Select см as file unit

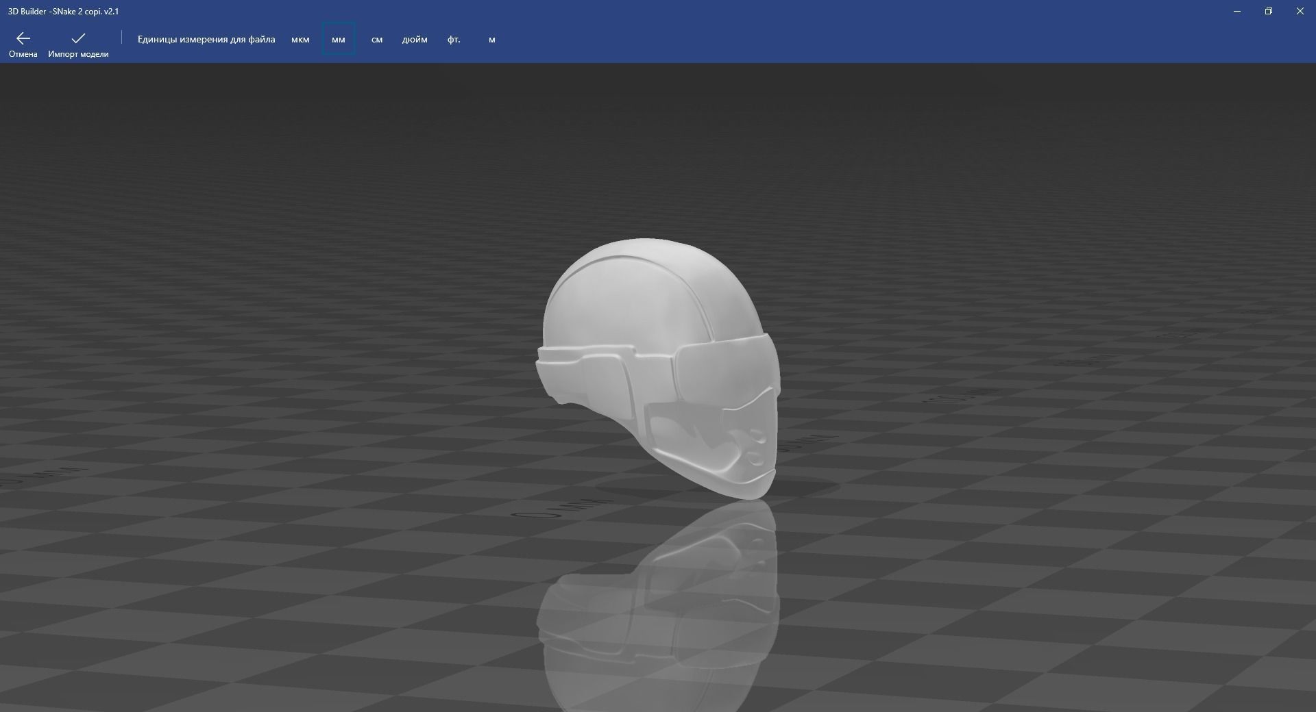click(x=377, y=40)
